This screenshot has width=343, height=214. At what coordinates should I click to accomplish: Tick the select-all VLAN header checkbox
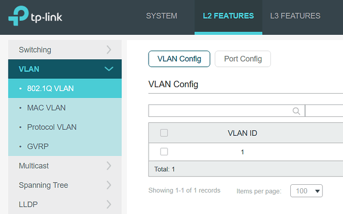coord(164,133)
